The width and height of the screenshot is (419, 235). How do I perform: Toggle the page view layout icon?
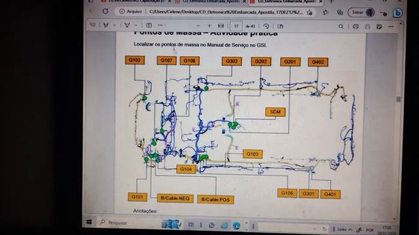click(x=280, y=26)
